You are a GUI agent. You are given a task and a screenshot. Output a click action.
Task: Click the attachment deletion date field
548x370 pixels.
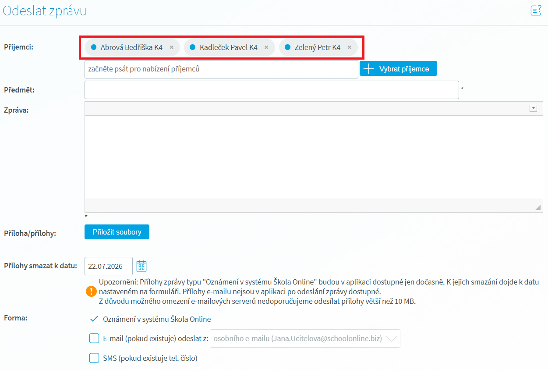109,266
